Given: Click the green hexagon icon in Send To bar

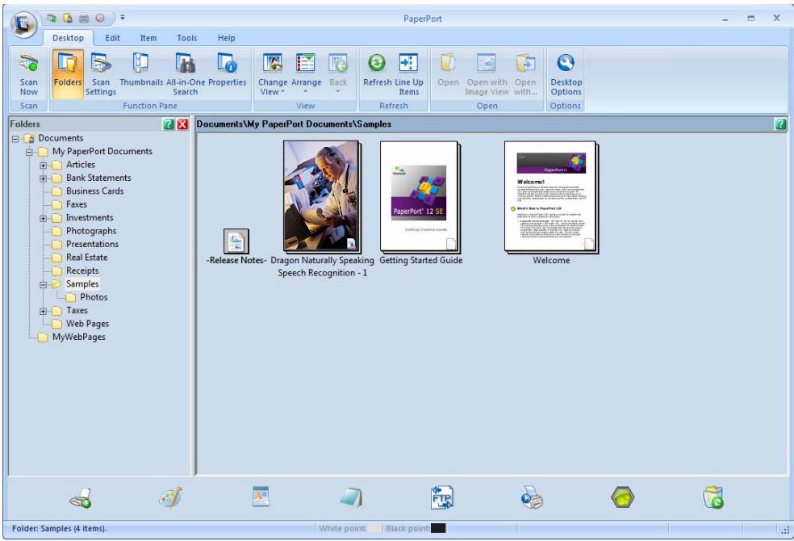Looking at the screenshot, I should (x=622, y=497).
